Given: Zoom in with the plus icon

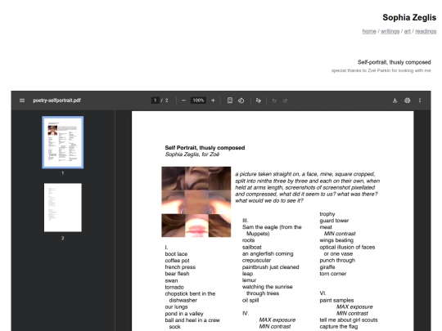Looking at the screenshot, I should pyautogui.click(x=213, y=101).
